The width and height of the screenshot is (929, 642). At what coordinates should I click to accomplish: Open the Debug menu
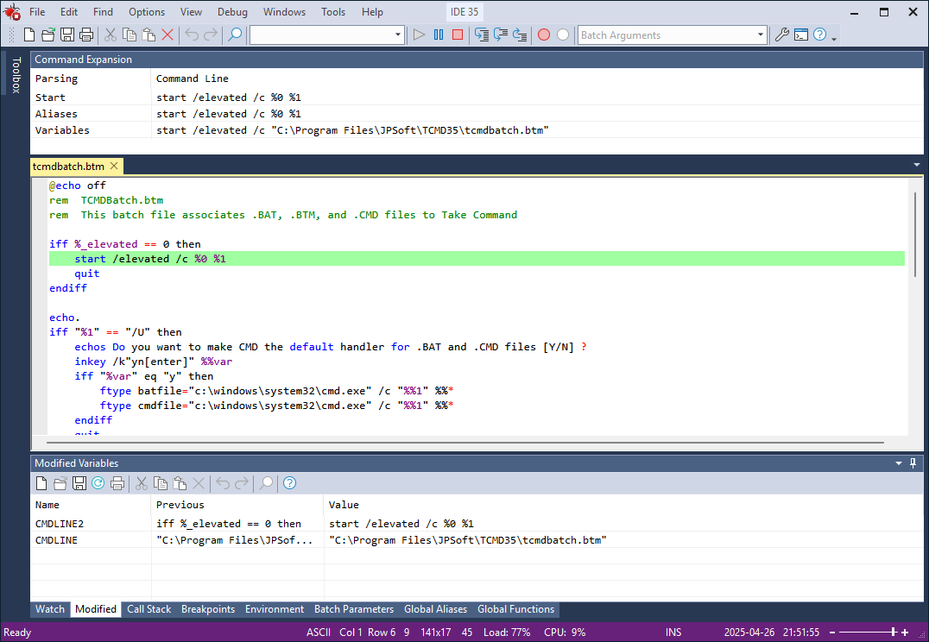coord(231,11)
